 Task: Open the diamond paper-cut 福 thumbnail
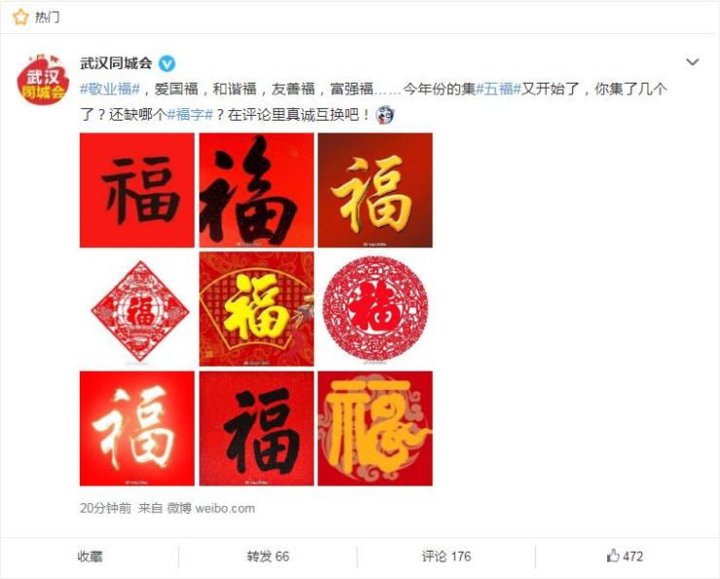(137, 309)
